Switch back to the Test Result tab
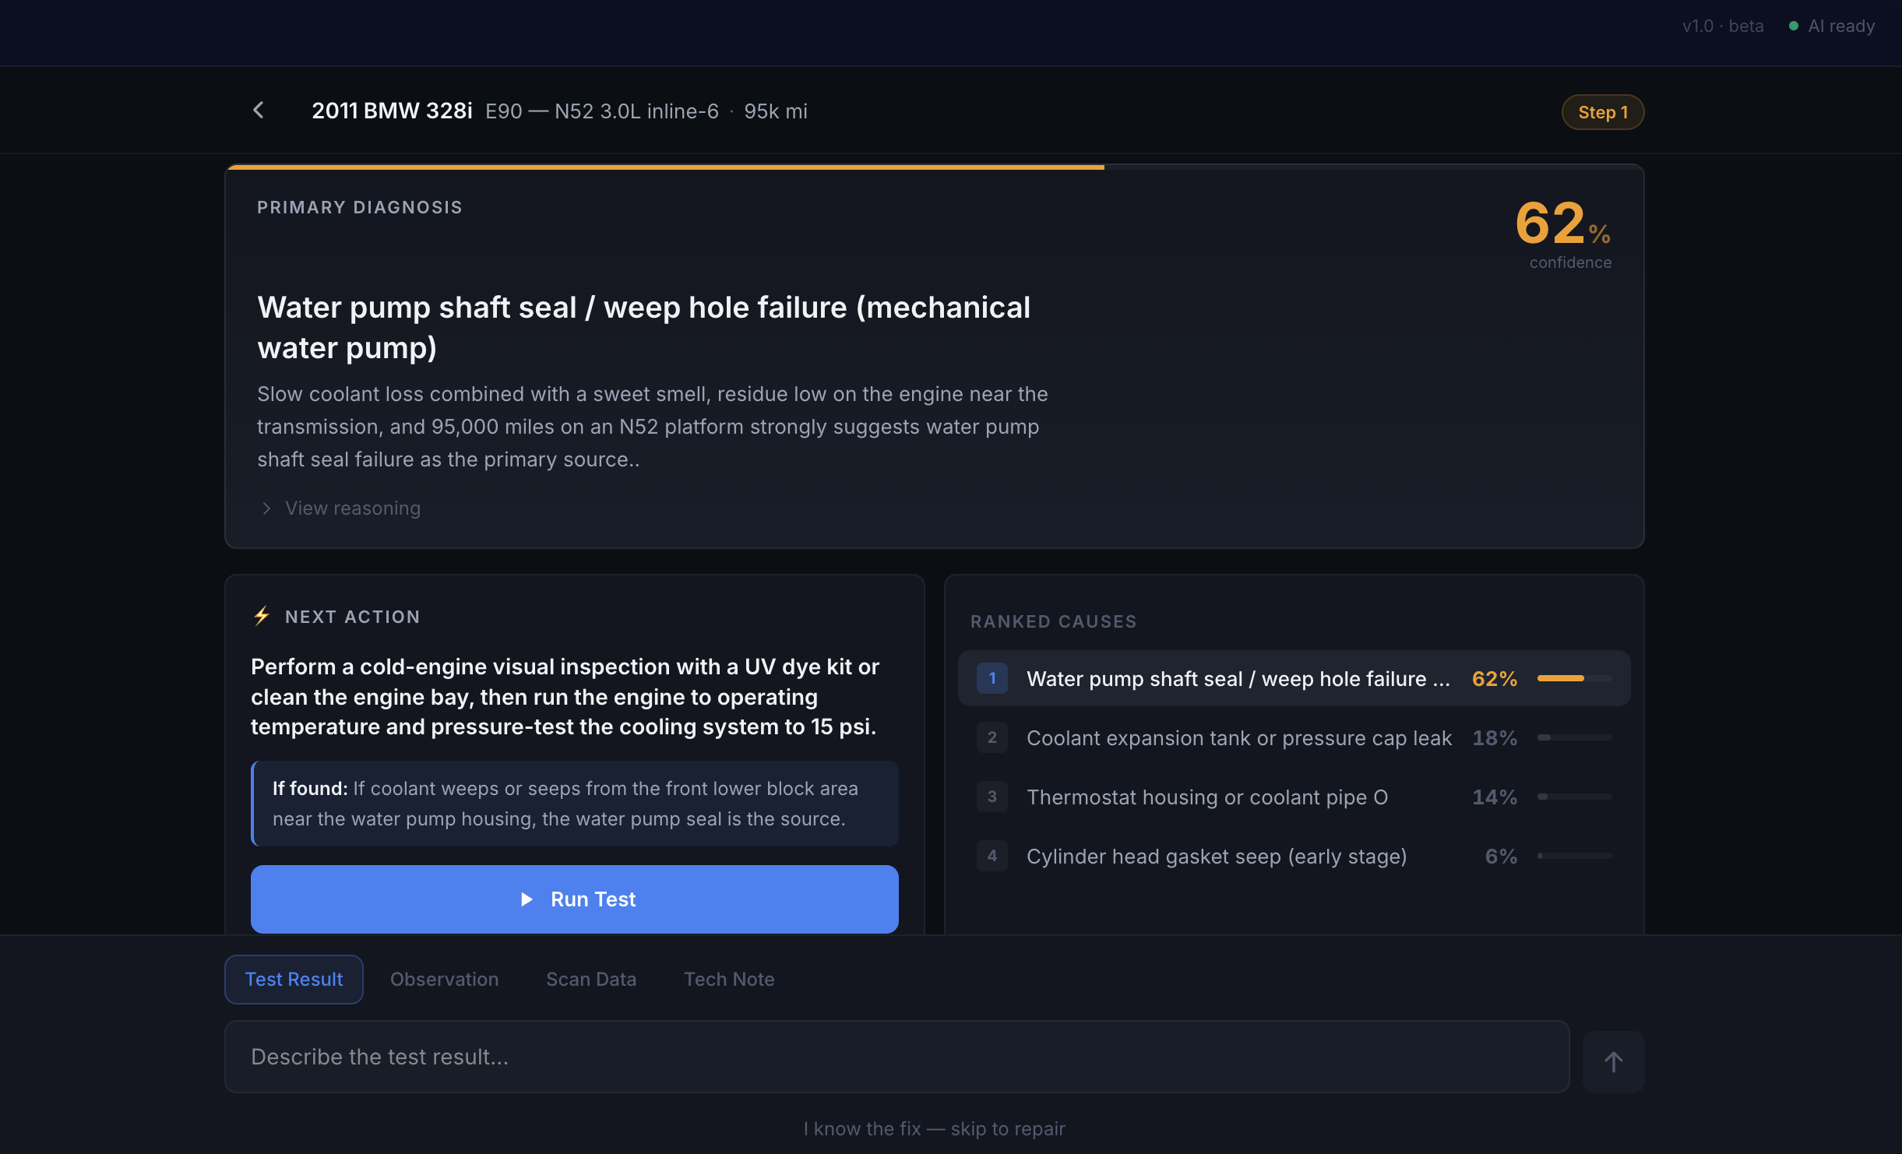 (294, 979)
